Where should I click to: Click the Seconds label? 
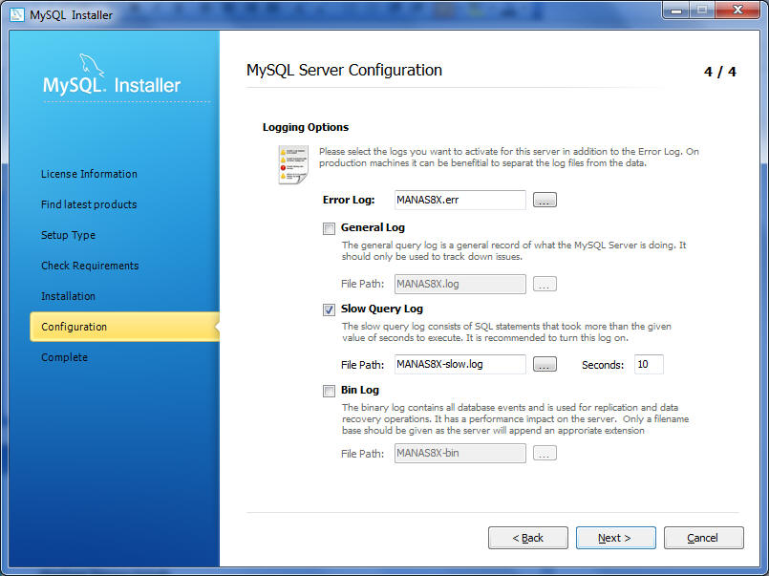pos(603,365)
